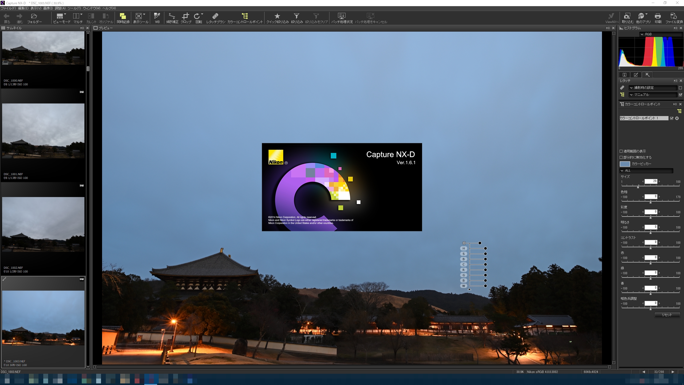The width and height of the screenshot is (684, 385).
Task: Open the 編集(E) menu
Action: click(23, 8)
